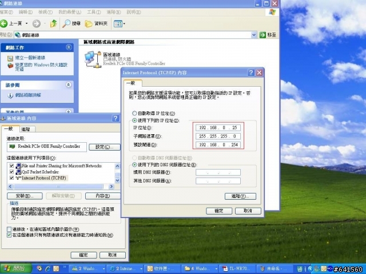
Task: Launch Internet Explorer from quick launch
Action: click(48, 269)
